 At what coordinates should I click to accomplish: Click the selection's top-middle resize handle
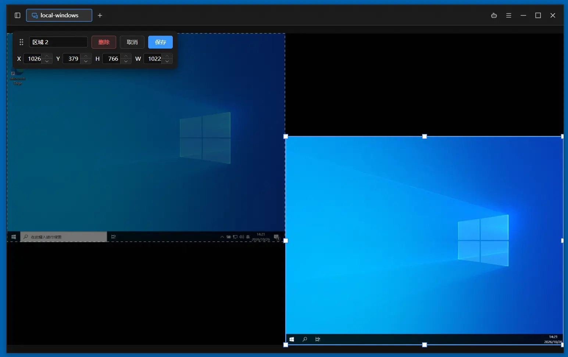coord(425,137)
